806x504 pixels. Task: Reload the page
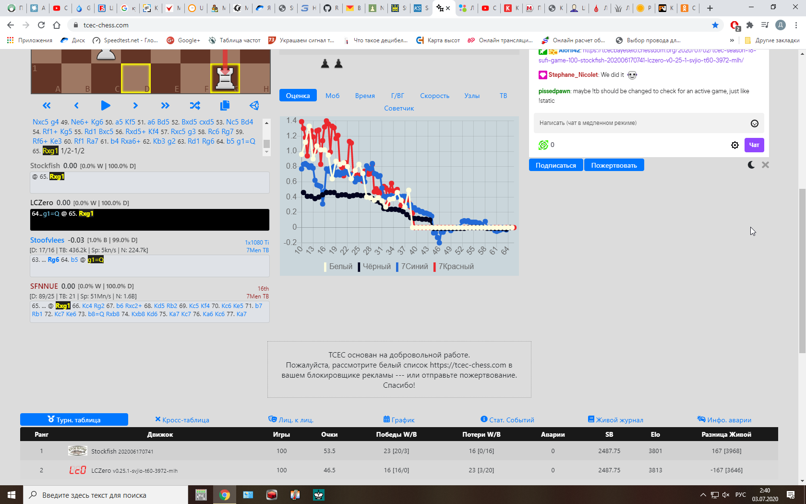point(41,25)
